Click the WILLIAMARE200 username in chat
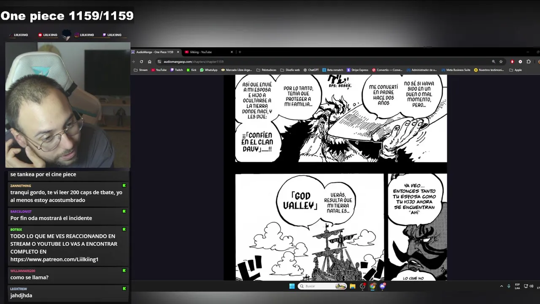This screenshot has width=540, height=304. point(23,271)
